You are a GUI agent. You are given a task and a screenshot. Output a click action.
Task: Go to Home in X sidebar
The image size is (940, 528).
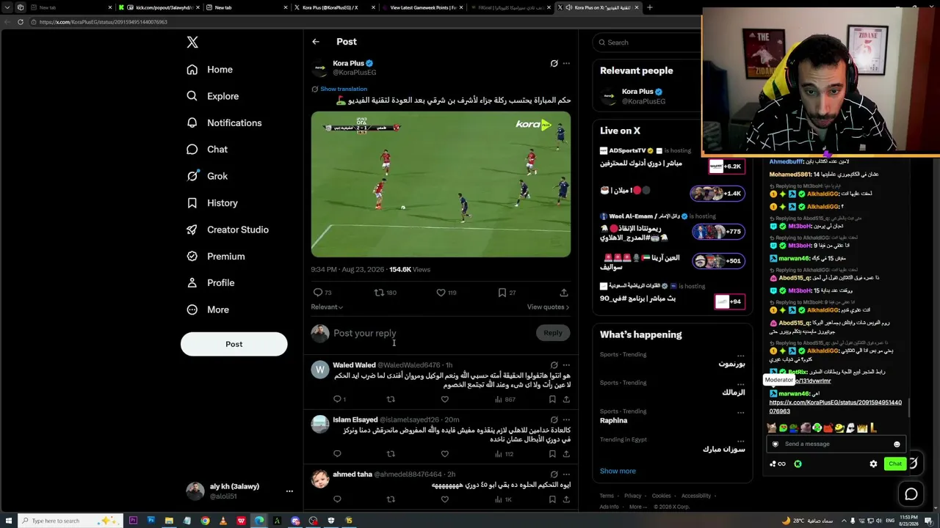[x=209, y=70]
